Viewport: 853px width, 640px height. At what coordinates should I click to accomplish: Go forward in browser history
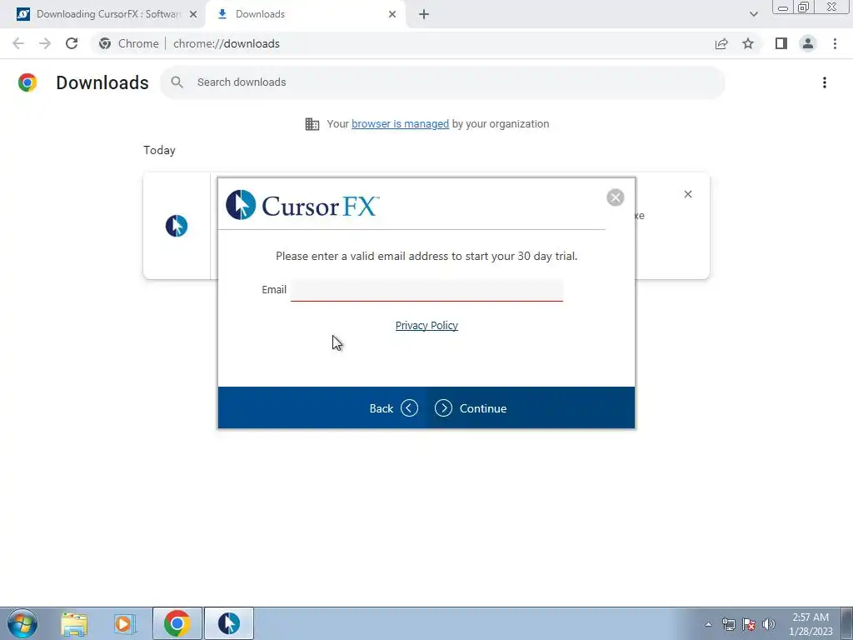coord(45,43)
